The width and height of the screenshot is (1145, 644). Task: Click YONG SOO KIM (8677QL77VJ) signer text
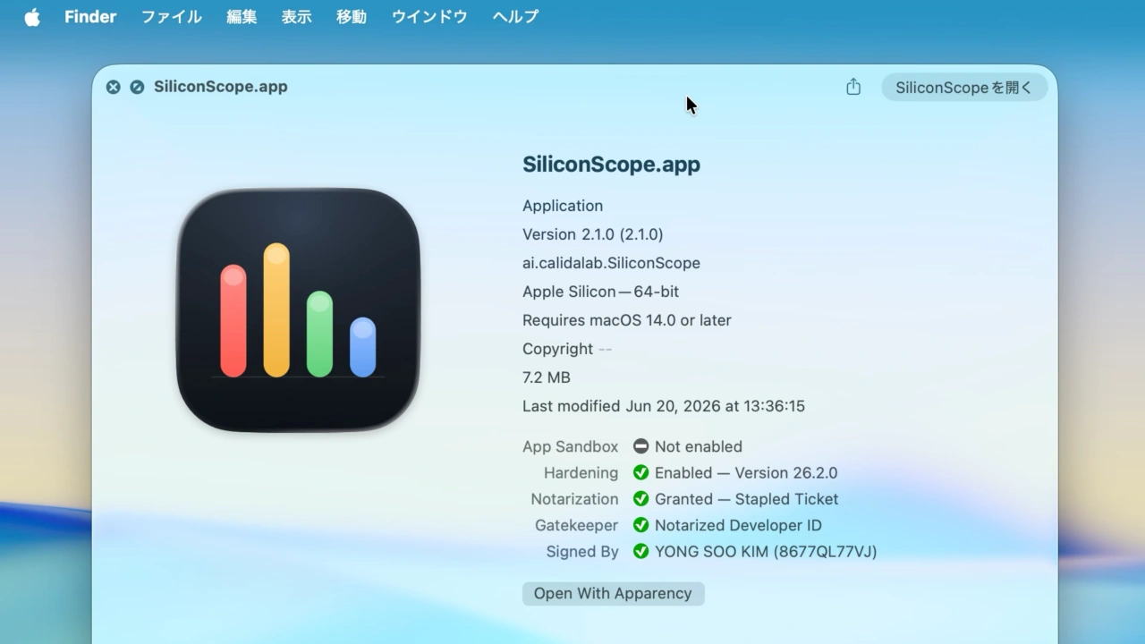click(x=766, y=552)
